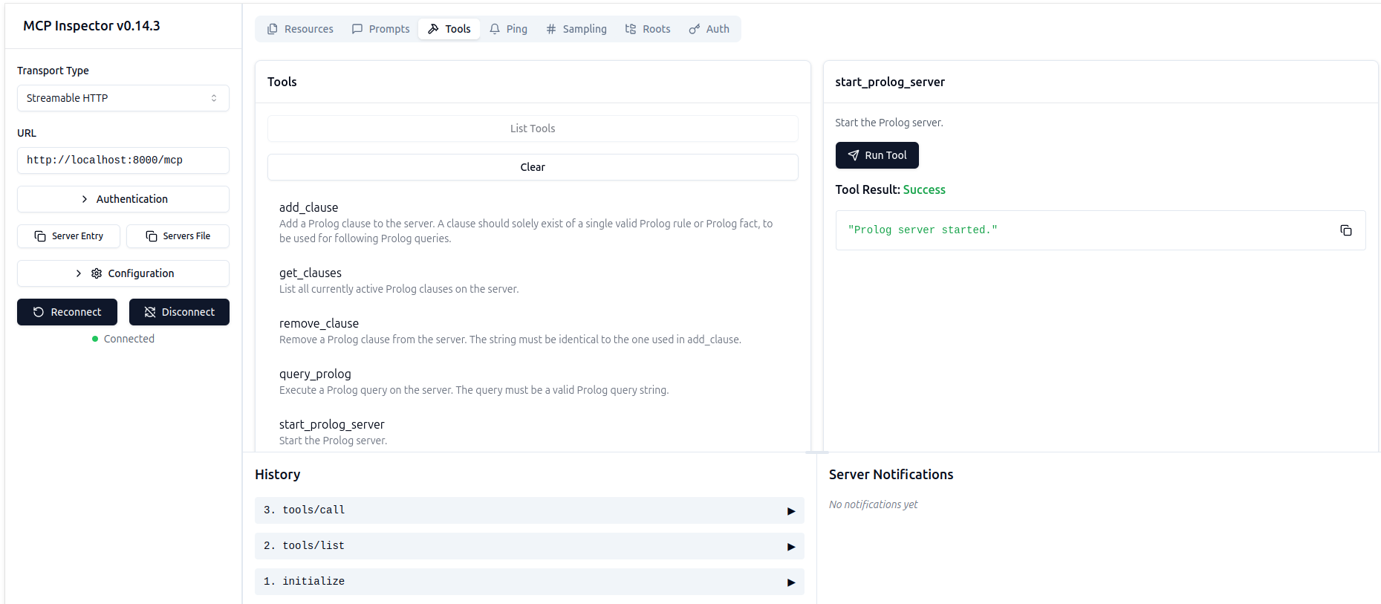Go to the Auth tab
This screenshot has height=604, width=1381.
click(x=709, y=29)
